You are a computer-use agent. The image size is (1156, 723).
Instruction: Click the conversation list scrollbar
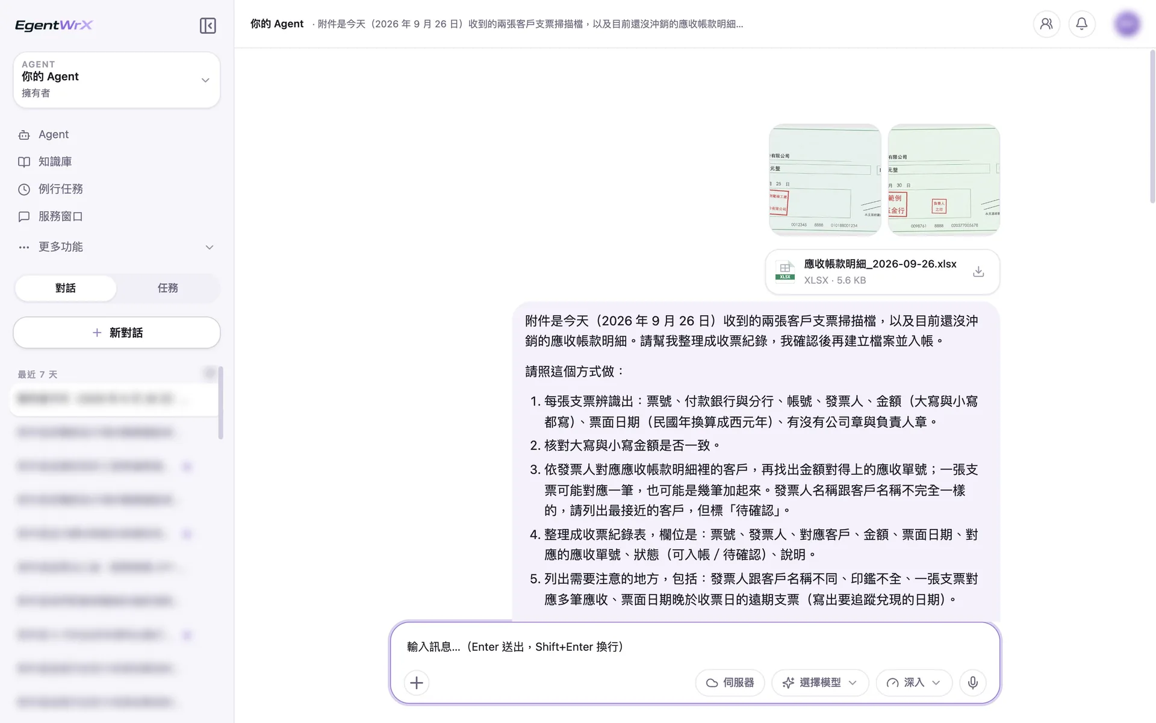click(220, 402)
